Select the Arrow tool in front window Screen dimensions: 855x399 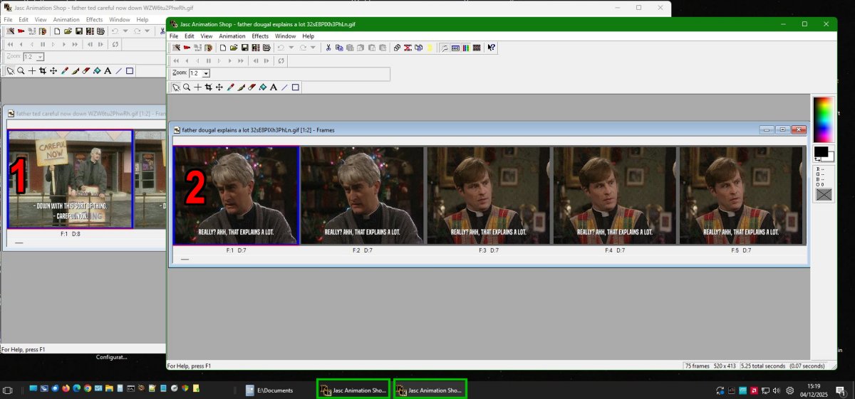click(176, 87)
